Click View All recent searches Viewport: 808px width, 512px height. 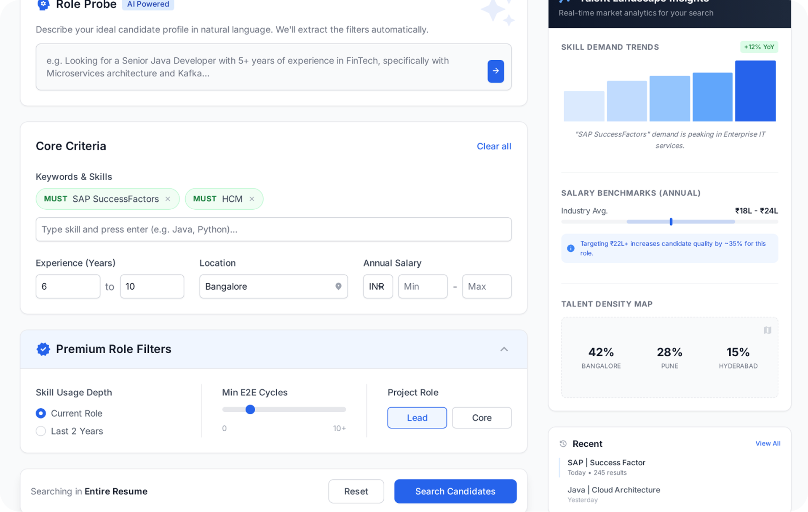click(768, 443)
